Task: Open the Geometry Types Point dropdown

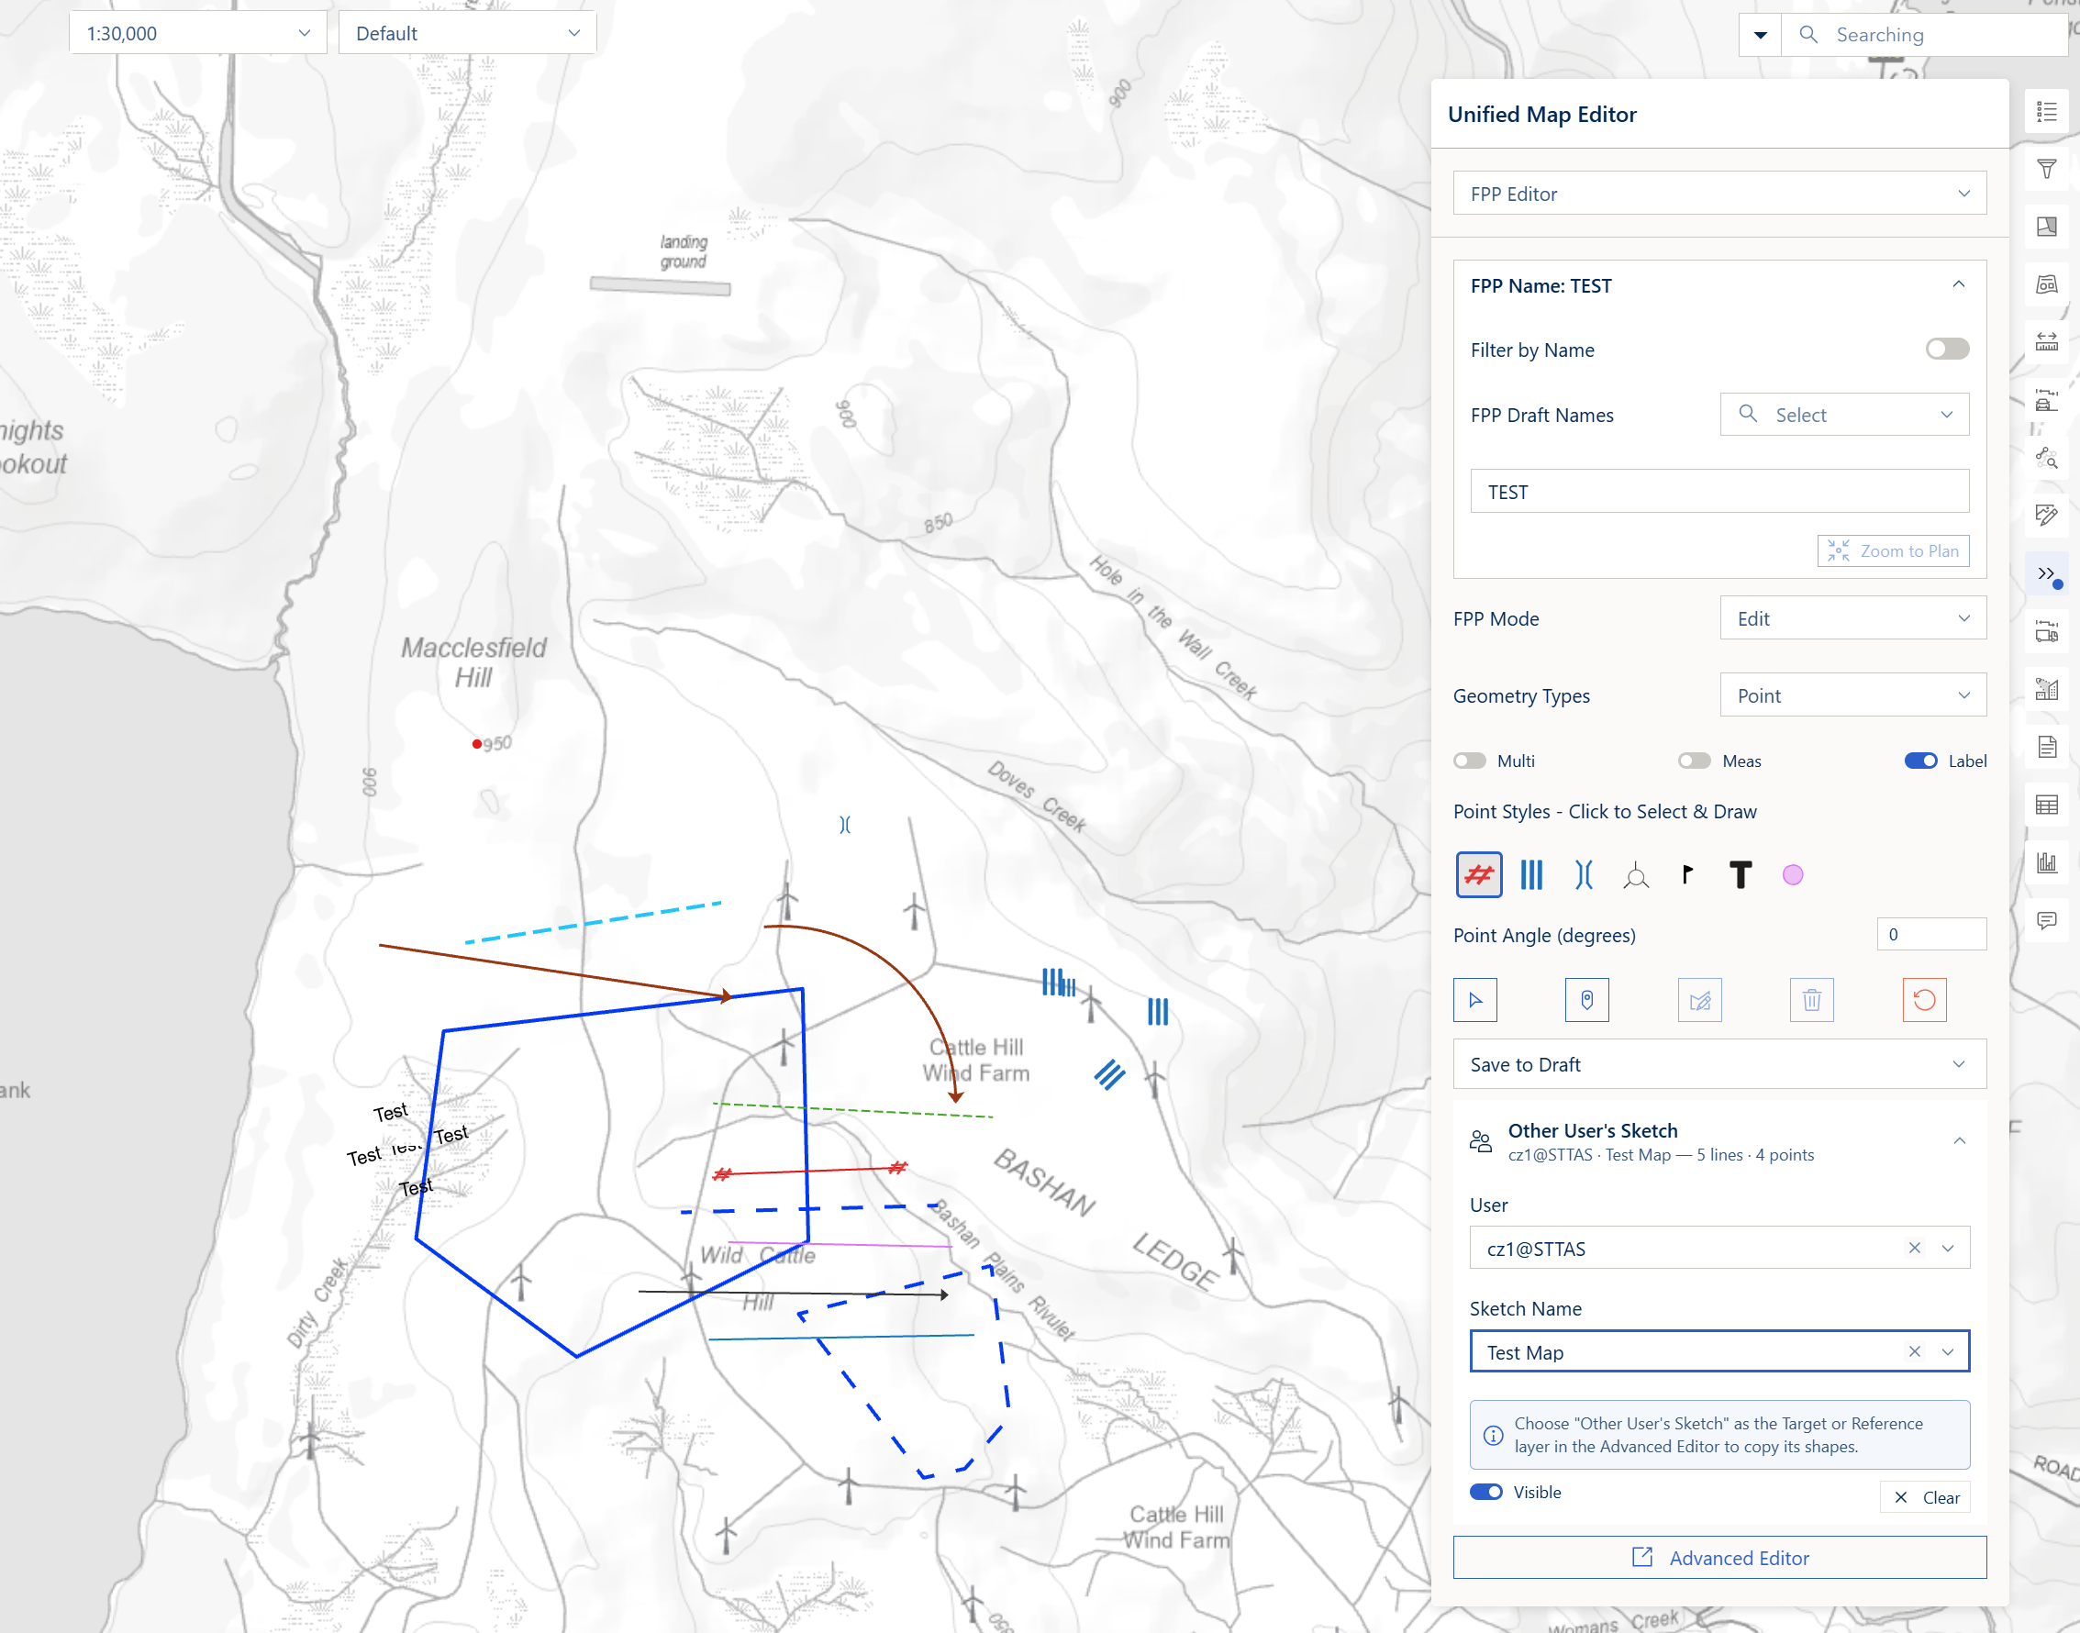Action: [x=1852, y=696]
